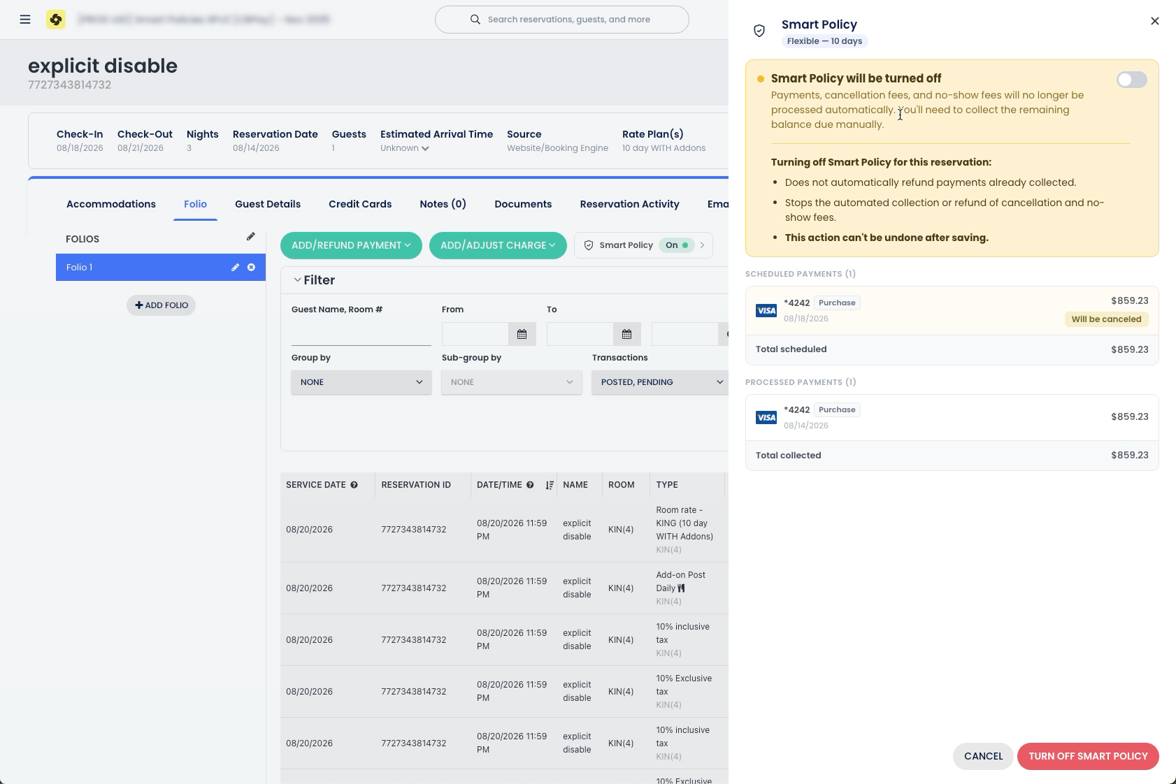
Task: Open the Transactions filter dropdown
Action: (x=660, y=382)
